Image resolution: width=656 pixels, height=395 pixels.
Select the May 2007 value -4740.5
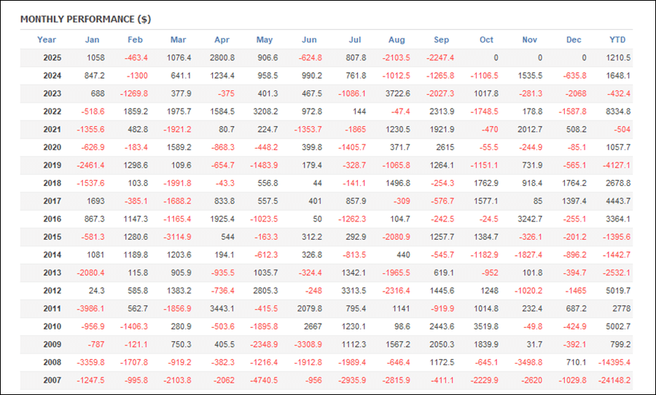pos(262,380)
